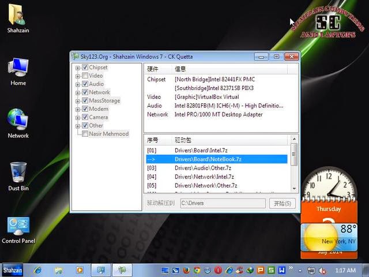Click the Shahzain start button
369x277 pixels.
tap(13, 270)
